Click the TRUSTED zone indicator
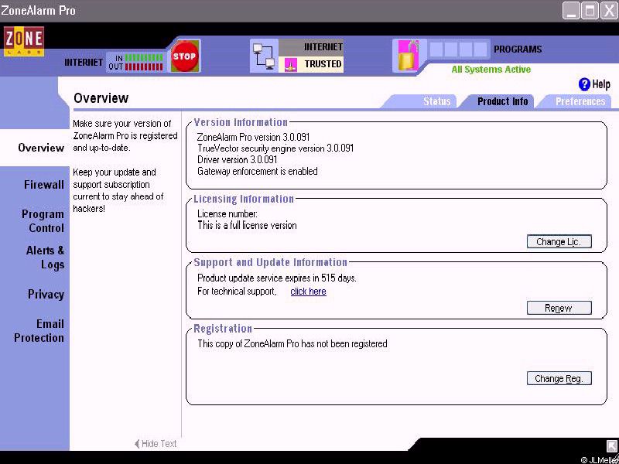 tap(311, 64)
